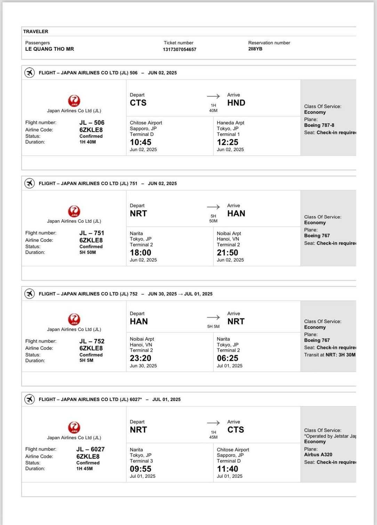Click the 10:45 departure time from Chitose
The image size is (377, 525).
pyautogui.click(x=141, y=142)
